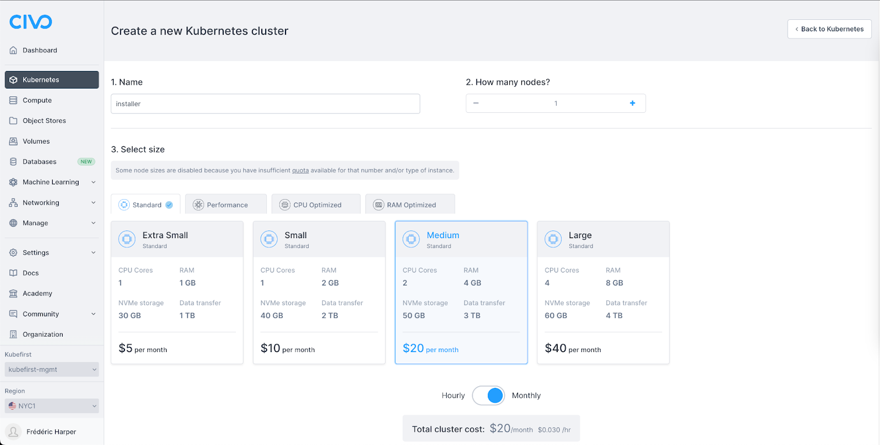This screenshot has height=445, width=880.
Task: Switch to the CPU Optimized tab
Action: coord(316,204)
